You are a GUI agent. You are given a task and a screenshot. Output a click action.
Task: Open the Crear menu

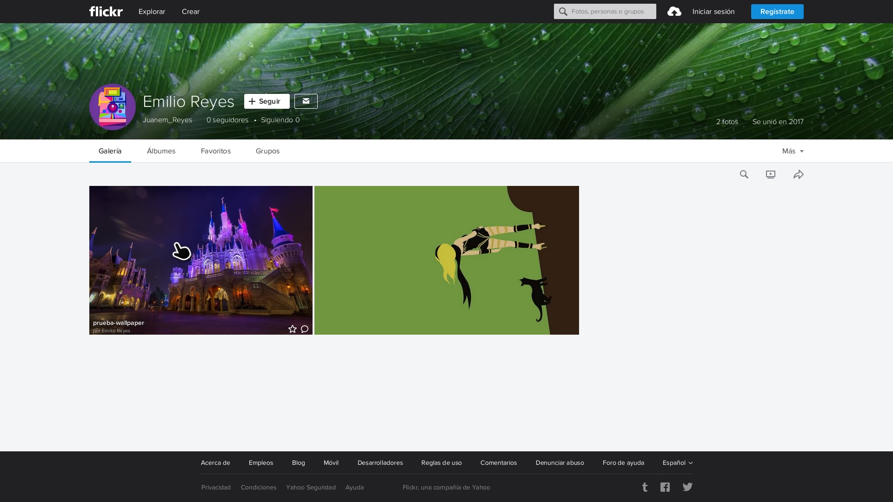[191, 12]
